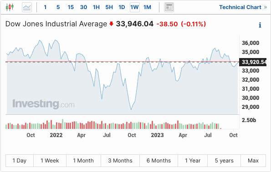Switch to area chart type
This screenshot has height=172, width=271.
[27, 7]
